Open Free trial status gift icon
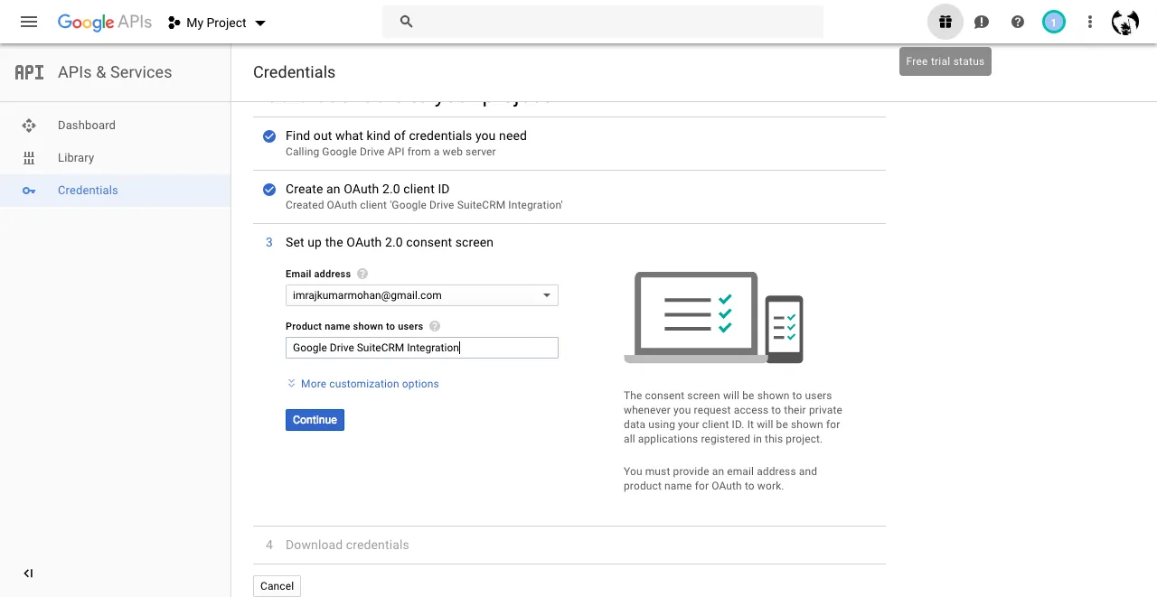The image size is (1157, 597). point(945,22)
